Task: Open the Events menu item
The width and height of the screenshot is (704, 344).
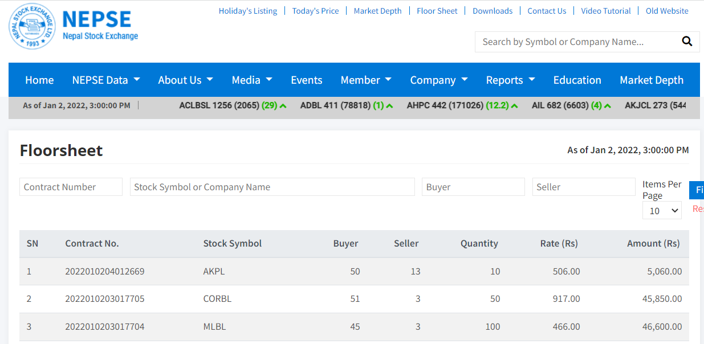Action: tap(307, 80)
